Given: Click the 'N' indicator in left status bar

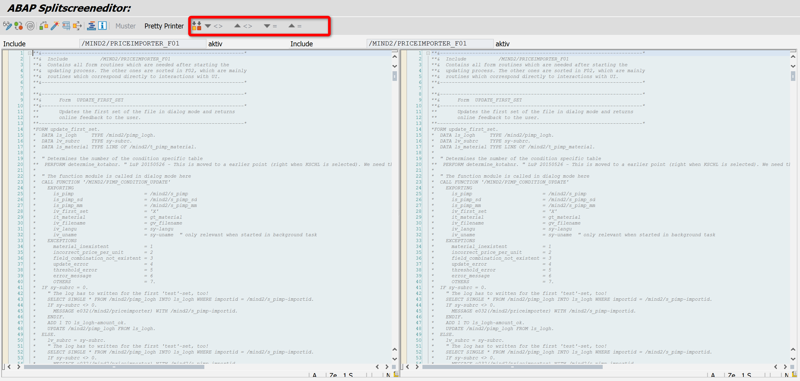Looking at the screenshot, I should point(388,375).
